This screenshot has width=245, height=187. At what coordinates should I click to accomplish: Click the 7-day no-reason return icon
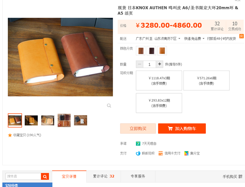point(138,143)
